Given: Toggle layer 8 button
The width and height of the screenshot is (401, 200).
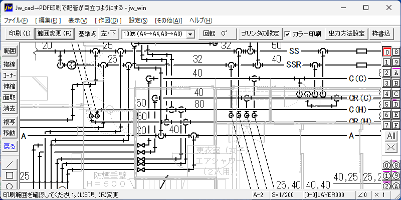Looking at the screenshot, I should pyautogui.click(x=396, y=52).
